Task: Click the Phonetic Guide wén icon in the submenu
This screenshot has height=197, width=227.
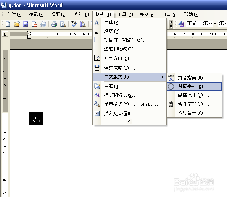Action: tap(171, 78)
